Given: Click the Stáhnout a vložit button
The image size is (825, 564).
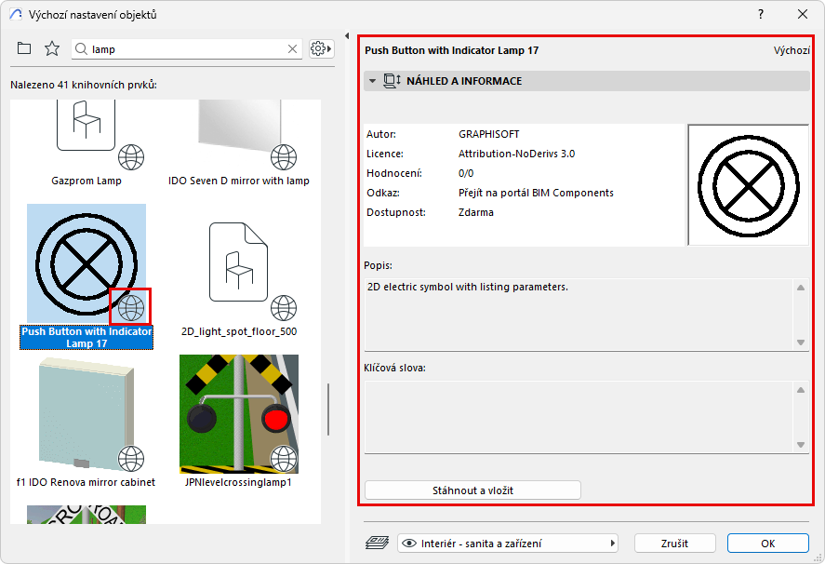Looking at the screenshot, I should (x=472, y=490).
